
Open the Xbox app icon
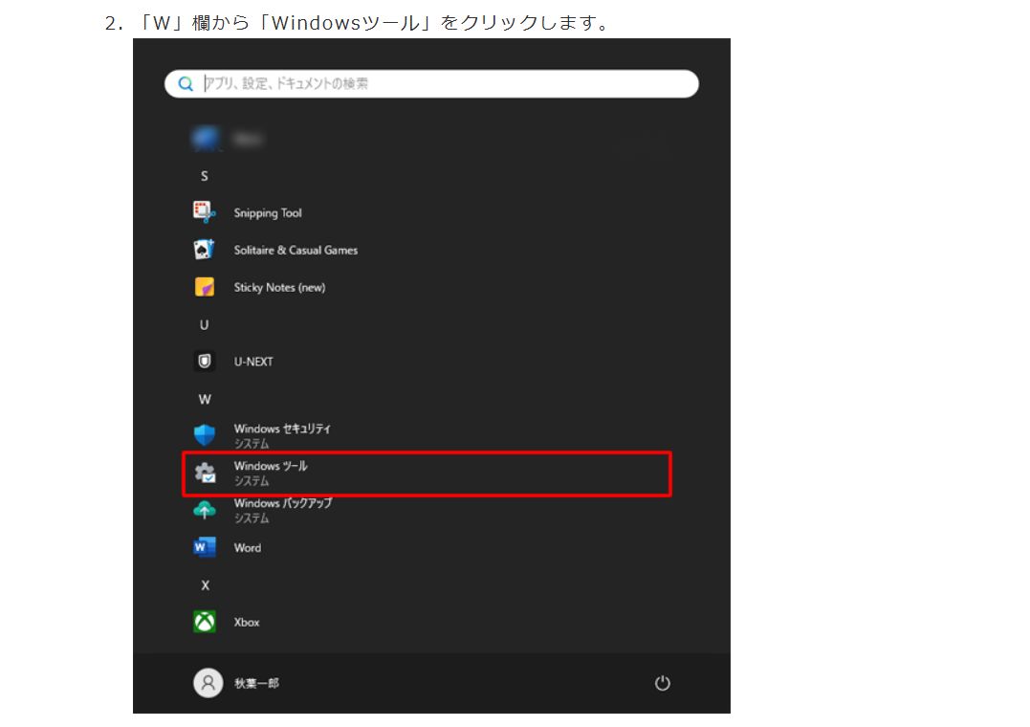205,622
